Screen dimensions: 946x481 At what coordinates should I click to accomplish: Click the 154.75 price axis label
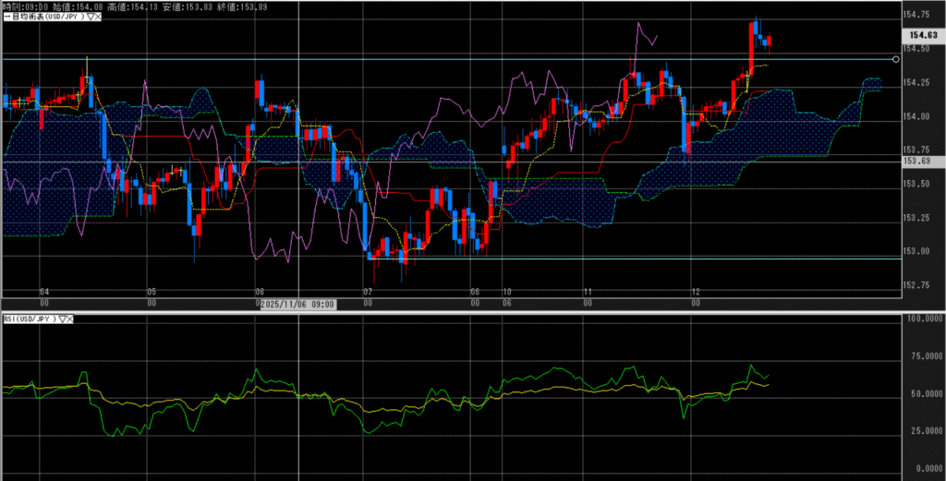tap(916, 16)
